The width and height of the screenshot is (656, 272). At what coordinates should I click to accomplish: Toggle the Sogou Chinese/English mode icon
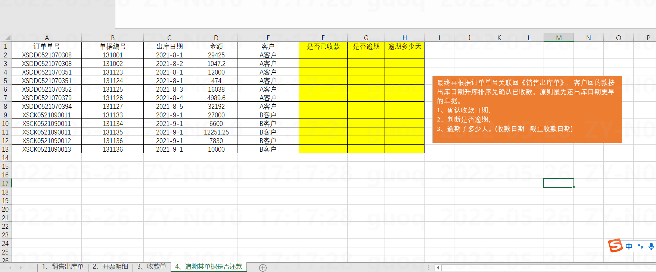[629, 246]
